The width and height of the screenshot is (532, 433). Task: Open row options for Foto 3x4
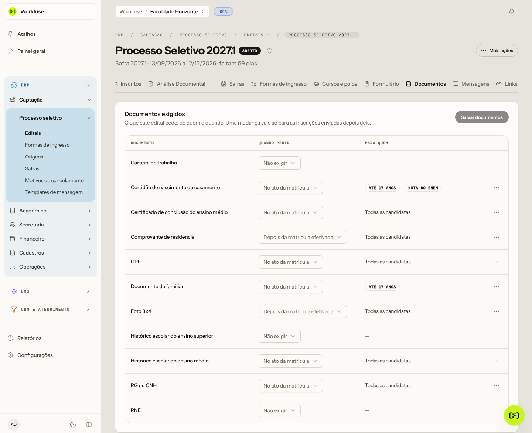coord(497,311)
